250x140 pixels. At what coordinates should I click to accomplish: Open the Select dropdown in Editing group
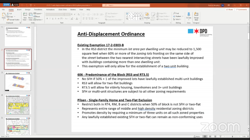coord(177,19)
